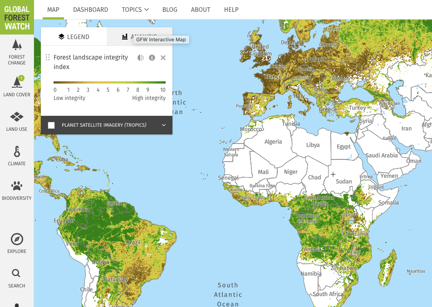Enable Planet Satellite Imagery checkbox
The width and height of the screenshot is (432, 307).
pos(51,125)
